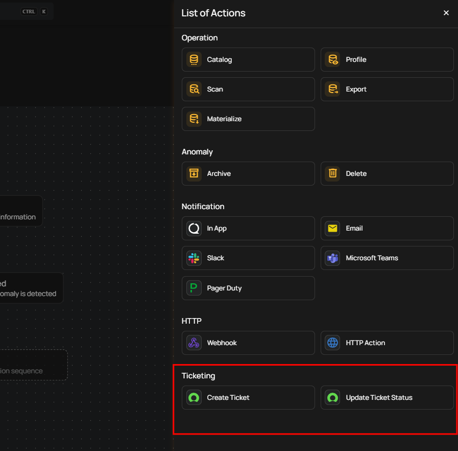Click the Microsoft Teams icon
The width and height of the screenshot is (458, 451).
tap(333, 258)
